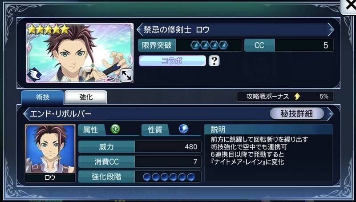Viewport: 356px width, 202px height.
Task: Click the yellow up arrow bonus icon
Action: click(297, 97)
